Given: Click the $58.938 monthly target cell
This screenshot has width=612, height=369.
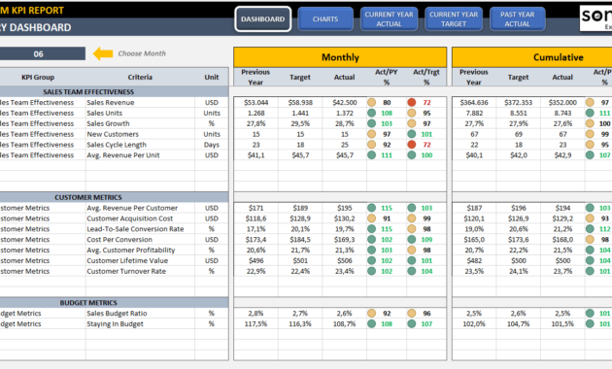Looking at the screenshot, I should (x=300, y=103).
